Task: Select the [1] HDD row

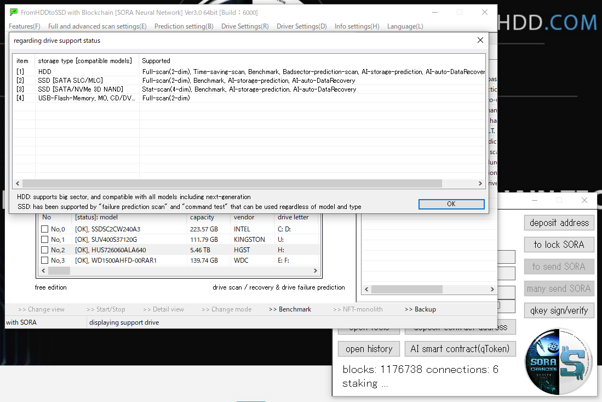Action: tap(249, 72)
